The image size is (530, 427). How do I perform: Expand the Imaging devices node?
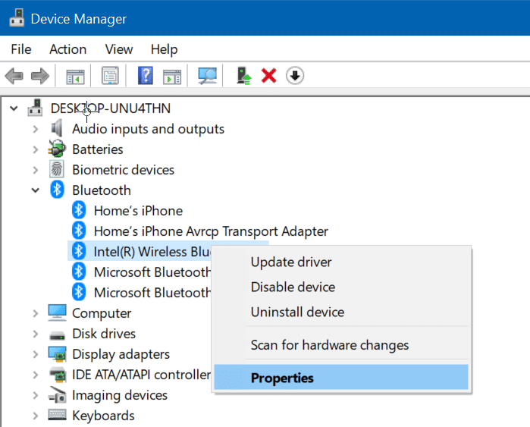[36, 395]
